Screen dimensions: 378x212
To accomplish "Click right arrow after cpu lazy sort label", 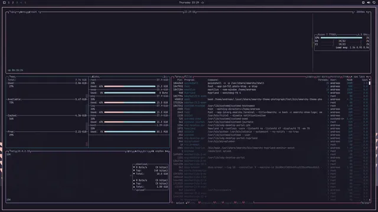I will [x=367, y=77].
